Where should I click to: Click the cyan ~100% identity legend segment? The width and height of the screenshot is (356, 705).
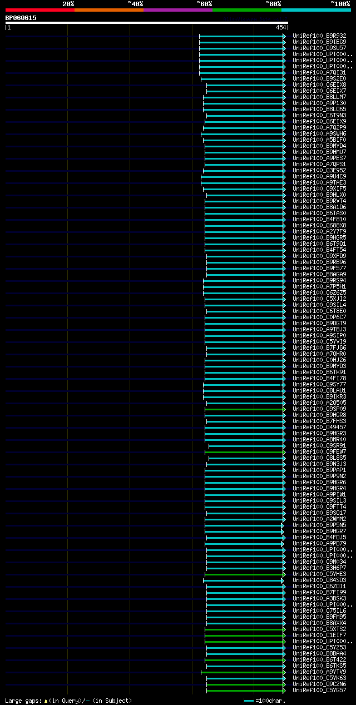[x=316, y=10]
